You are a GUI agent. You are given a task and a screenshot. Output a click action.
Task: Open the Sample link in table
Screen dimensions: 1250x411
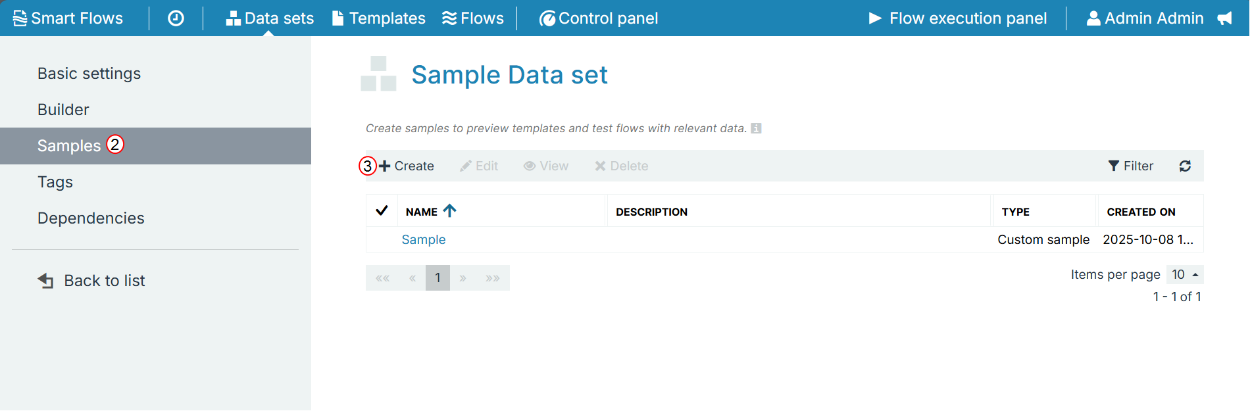[424, 240]
